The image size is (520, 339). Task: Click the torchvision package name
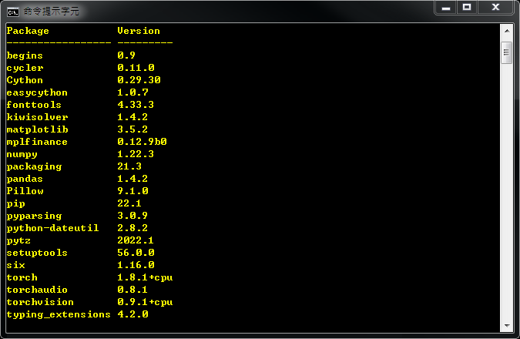coord(40,302)
